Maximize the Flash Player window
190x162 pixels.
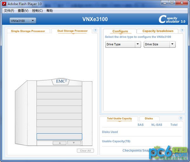pos(172,3)
